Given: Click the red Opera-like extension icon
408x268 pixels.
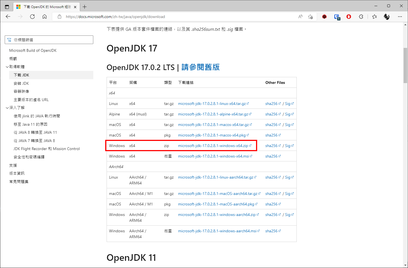Looking at the screenshot, I should [349, 17].
